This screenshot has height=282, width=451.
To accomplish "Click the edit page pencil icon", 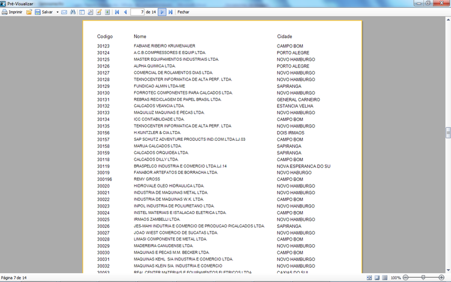I will (x=99, y=12).
